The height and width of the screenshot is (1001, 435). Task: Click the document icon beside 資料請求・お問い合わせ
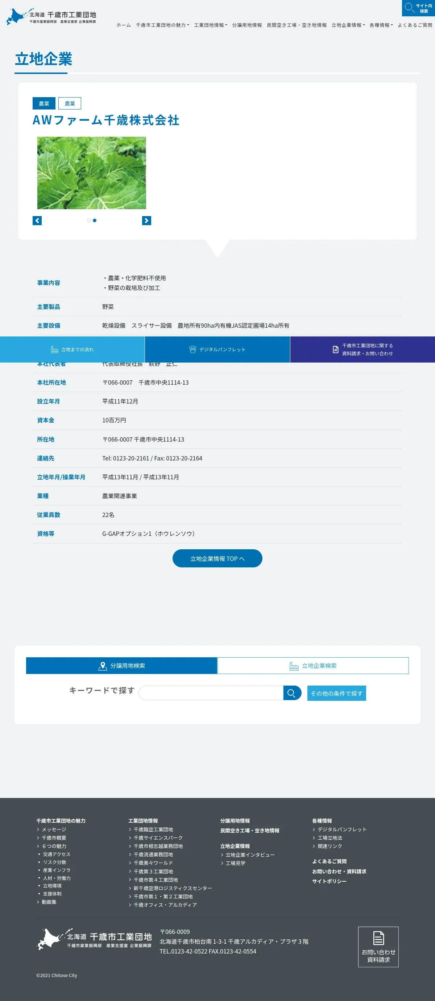336,349
